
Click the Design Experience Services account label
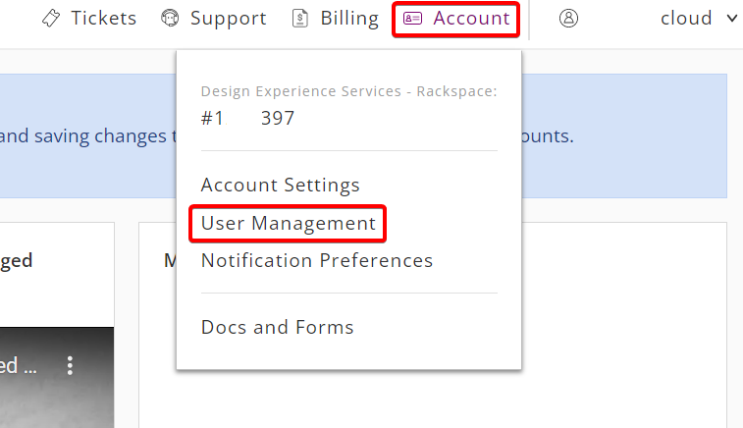[348, 91]
